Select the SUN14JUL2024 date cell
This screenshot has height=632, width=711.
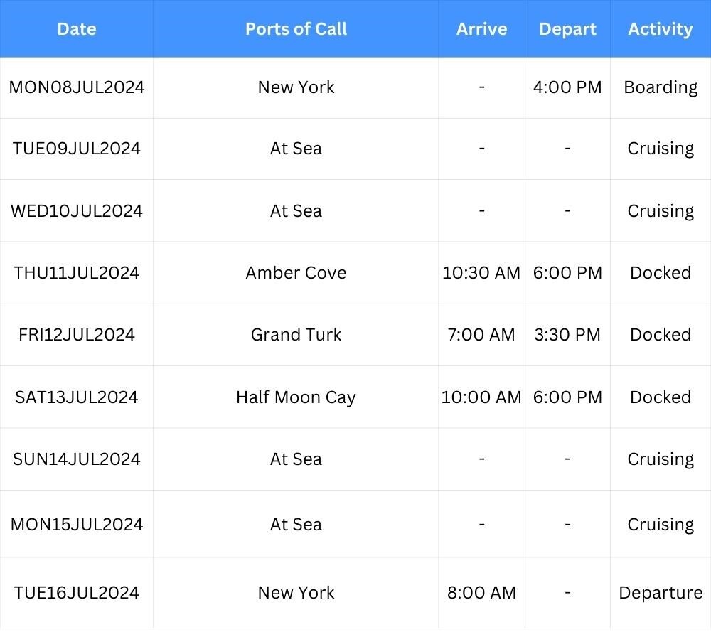pos(77,459)
